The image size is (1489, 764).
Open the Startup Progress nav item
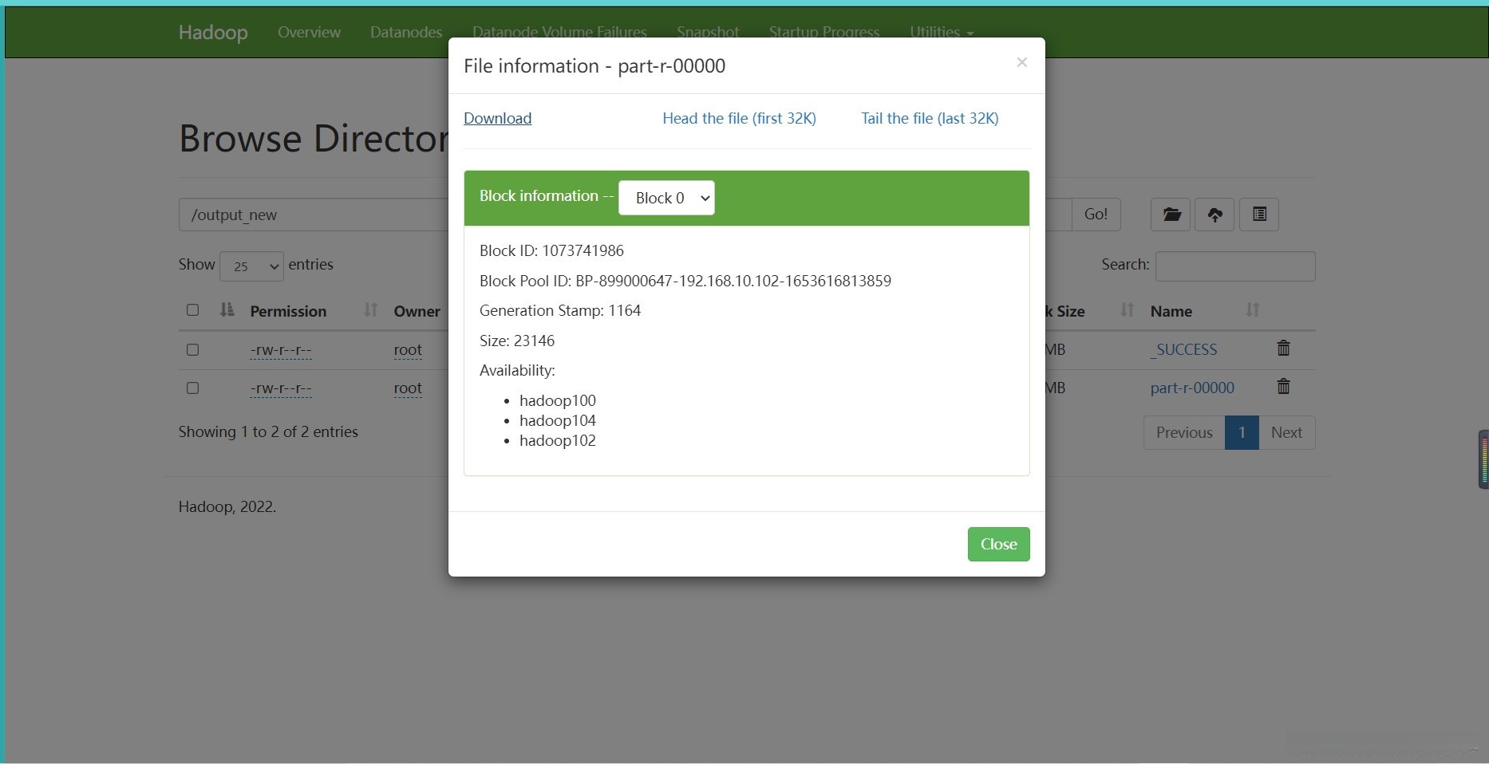pyautogui.click(x=824, y=32)
